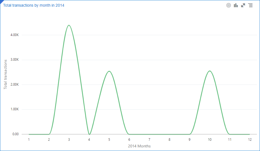Click the target/drill-down icon in widget header
The image size is (260, 151).
[x=229, y=5]
